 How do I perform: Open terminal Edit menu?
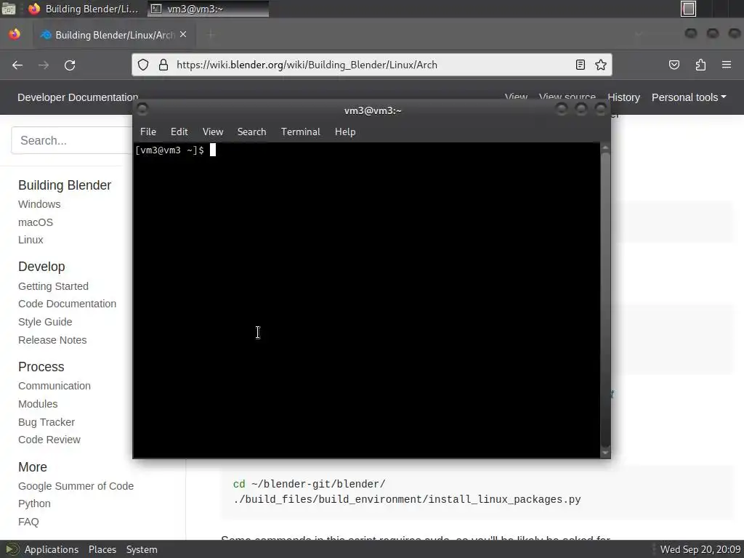click(179, 132)
